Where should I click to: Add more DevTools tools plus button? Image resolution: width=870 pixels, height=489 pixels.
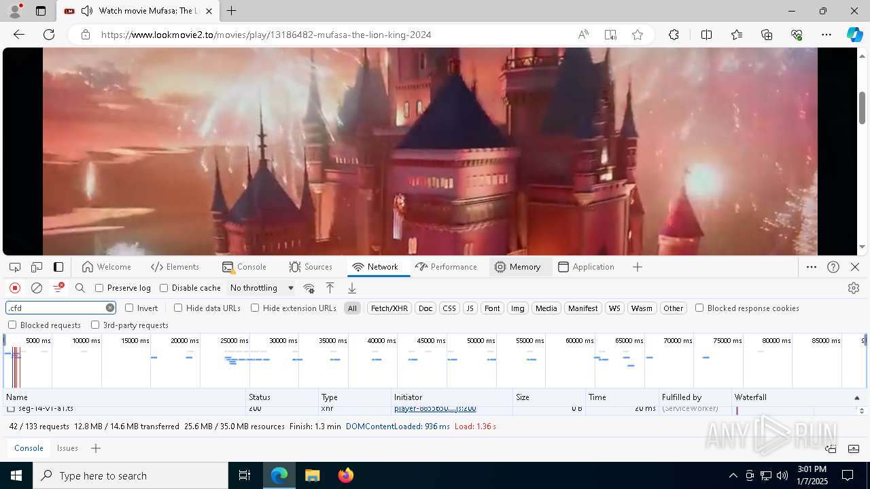click(638, 267)
